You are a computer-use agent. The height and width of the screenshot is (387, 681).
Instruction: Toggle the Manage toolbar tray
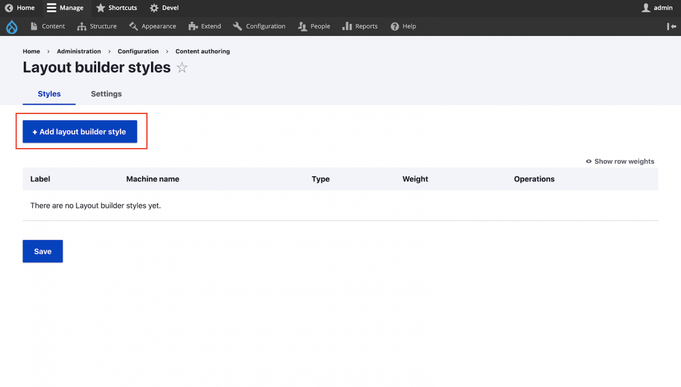pos(65,8)
